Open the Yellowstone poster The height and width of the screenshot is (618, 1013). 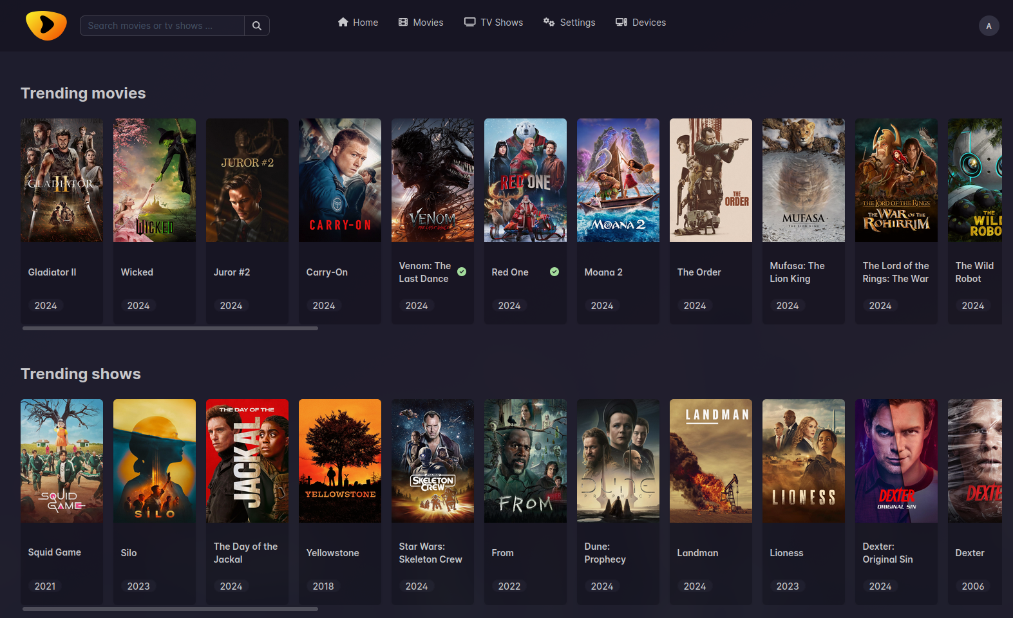(340, 461)
